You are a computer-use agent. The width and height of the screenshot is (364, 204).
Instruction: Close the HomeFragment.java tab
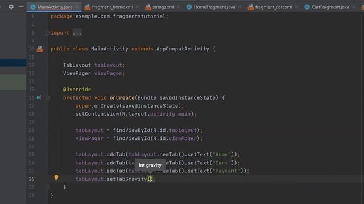tap(240, 7)
